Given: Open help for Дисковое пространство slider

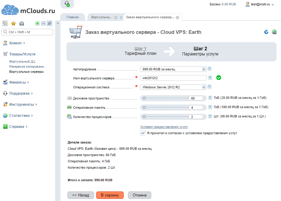Looking at the screenshot, I should 210,98.
